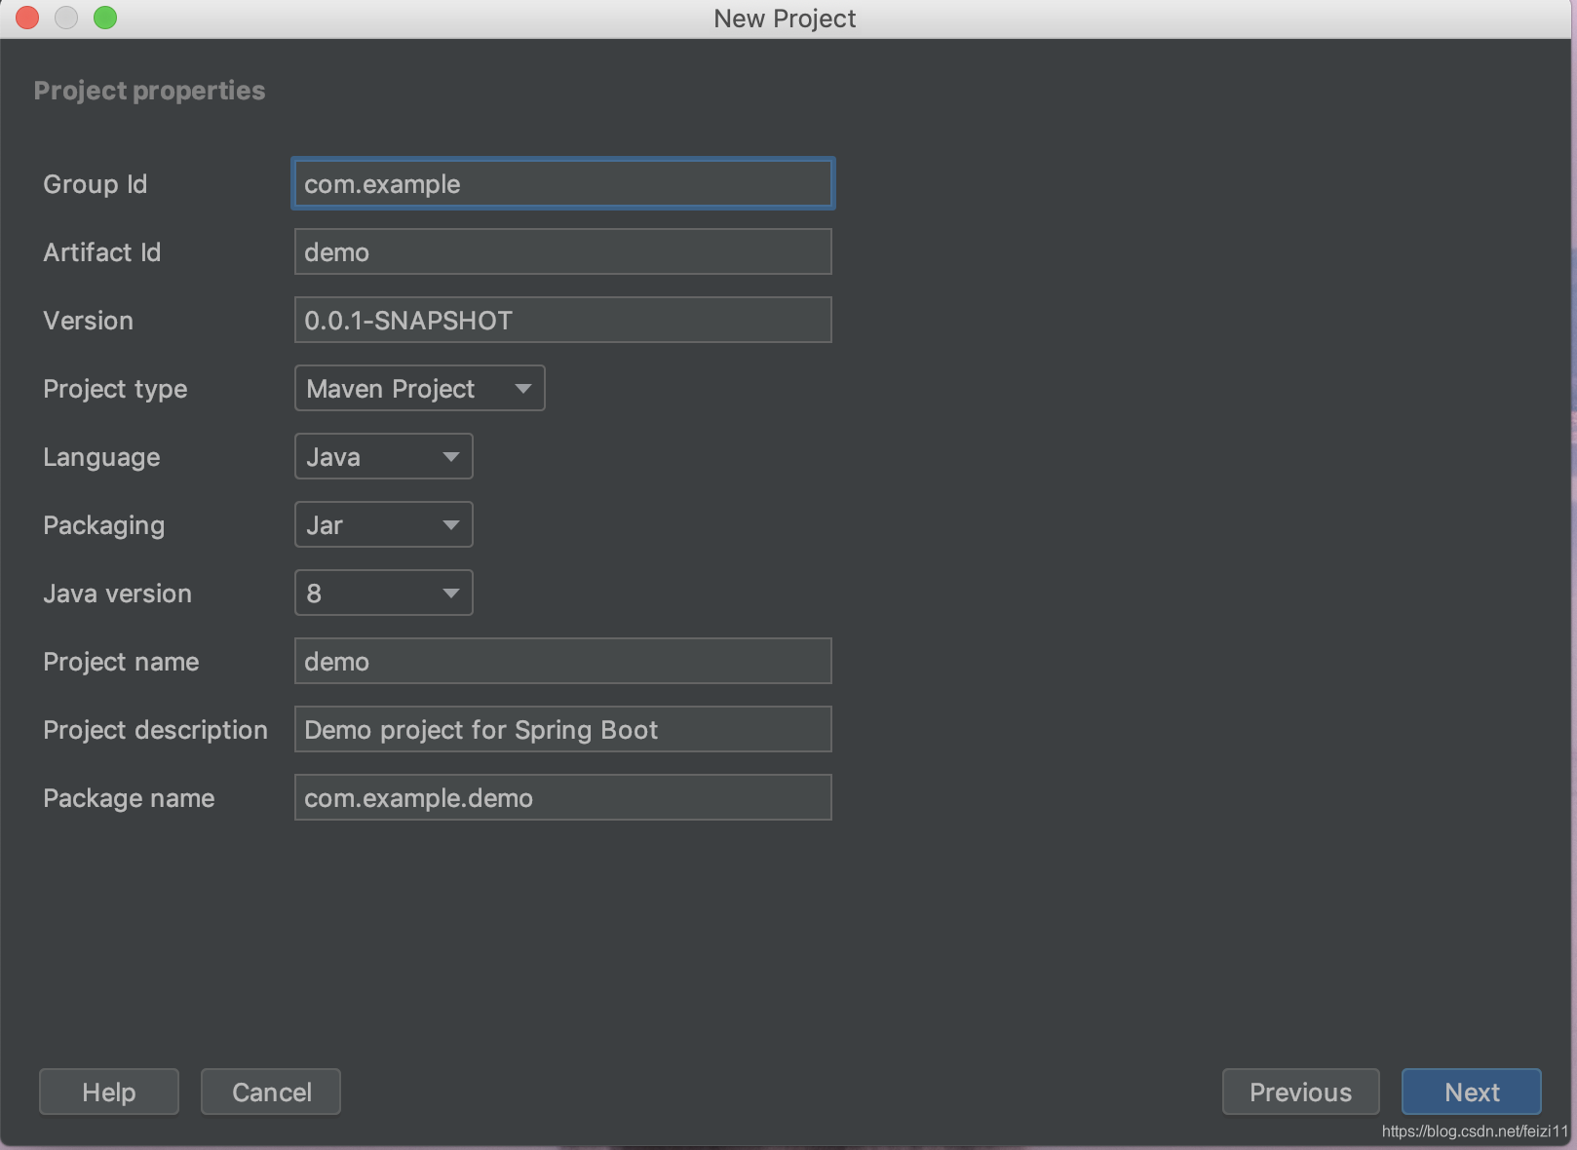
Task: Click the Project name field
Action: point(562,661)
